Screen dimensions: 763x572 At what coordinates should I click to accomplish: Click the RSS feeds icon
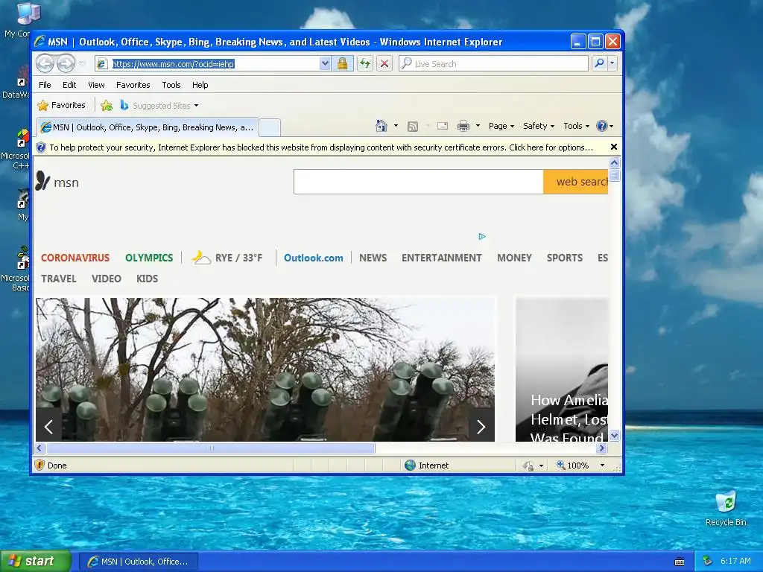[x=413, y=127]
